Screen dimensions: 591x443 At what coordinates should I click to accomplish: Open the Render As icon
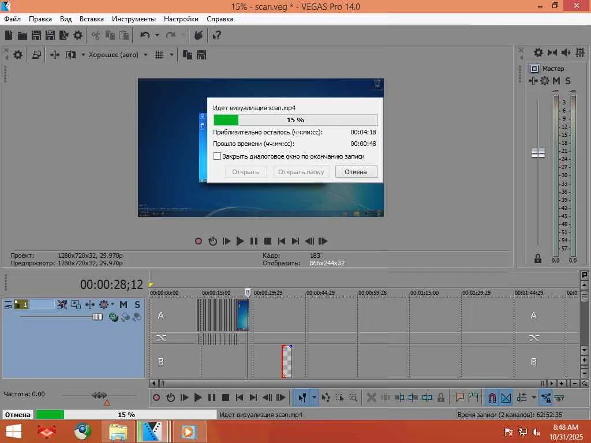point(63,35)
